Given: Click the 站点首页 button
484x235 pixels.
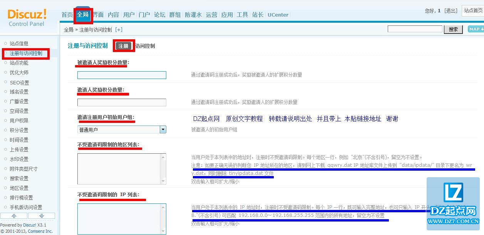Looking at the screenshot, I should [x=473, y=11].
